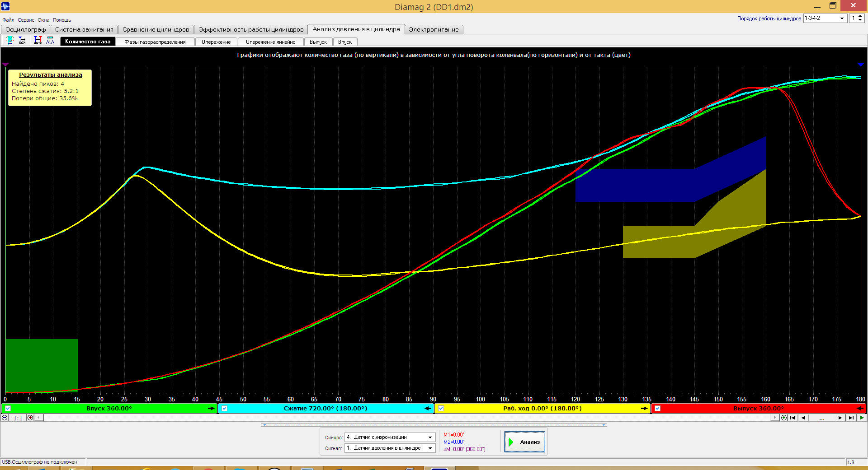Click the green shaded rectangle on graph
The width and height of the screenshot is (868, 470).
tap(42, 365)
